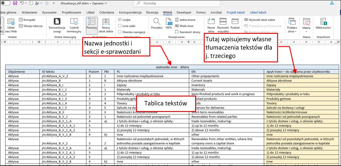The height and width of the screenshot is (166, 341).
Task: Switch to Konspekt outline view
Action: tap(27, 20)
